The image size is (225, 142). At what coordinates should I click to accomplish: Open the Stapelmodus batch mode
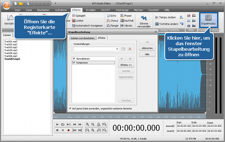tap(208, 20)
